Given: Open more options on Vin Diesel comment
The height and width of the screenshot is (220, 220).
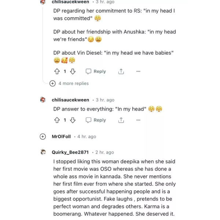Looking at the screenshot, I should [138, 71].
